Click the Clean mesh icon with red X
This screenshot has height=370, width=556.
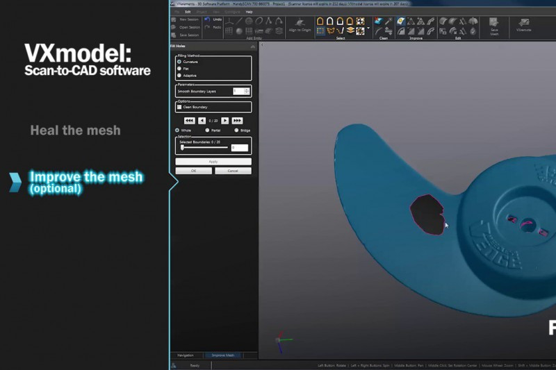[379, 22]
